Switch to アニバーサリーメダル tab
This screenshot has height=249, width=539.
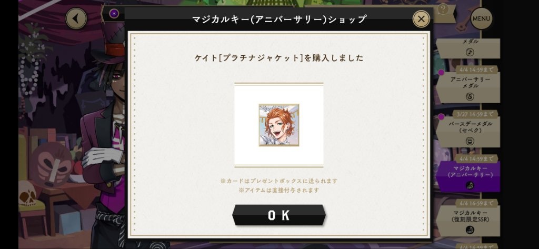pos(468,88)
